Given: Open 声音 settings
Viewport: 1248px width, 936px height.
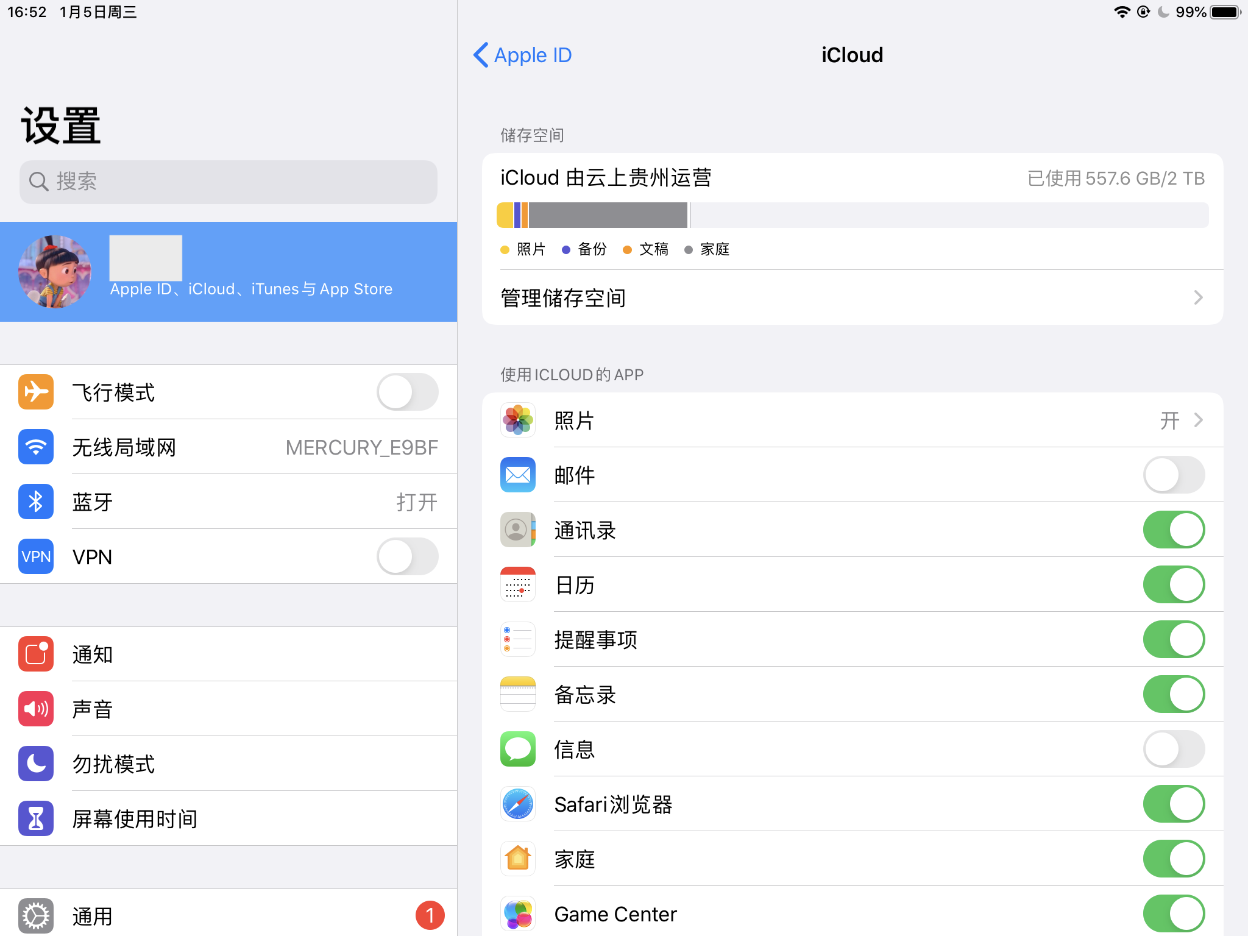Looking at the screenshot, I should pyautogui.click(x=229, y=709).
